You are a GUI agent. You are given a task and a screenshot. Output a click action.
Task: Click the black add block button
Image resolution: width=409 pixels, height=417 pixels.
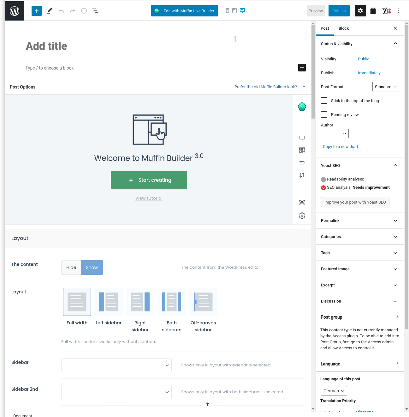(302, 68)
